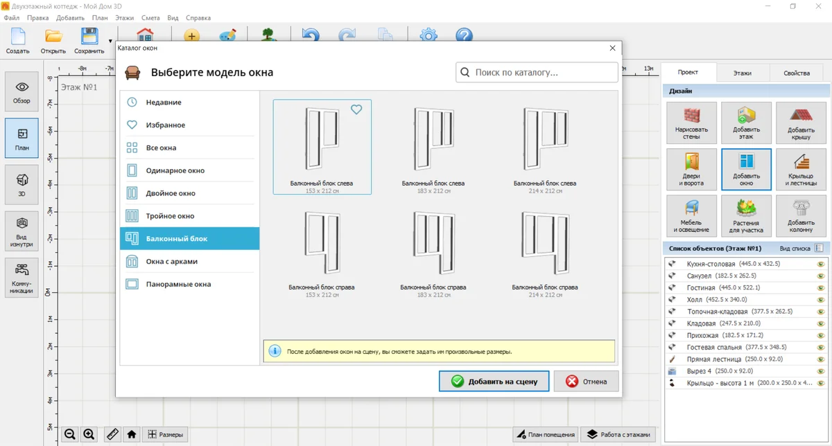
Task: Hide the Гостиная object via eye icon
Action: (x=820, y=287)
